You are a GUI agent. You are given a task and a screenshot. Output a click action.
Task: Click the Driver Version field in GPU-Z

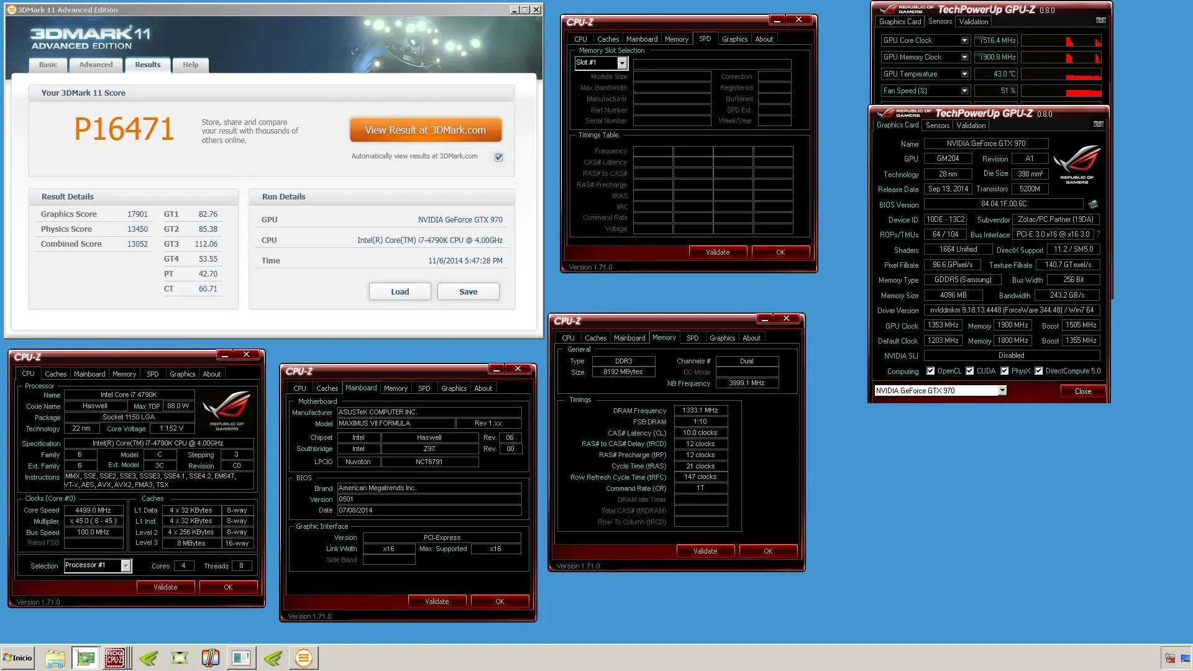click(1012, 310)
